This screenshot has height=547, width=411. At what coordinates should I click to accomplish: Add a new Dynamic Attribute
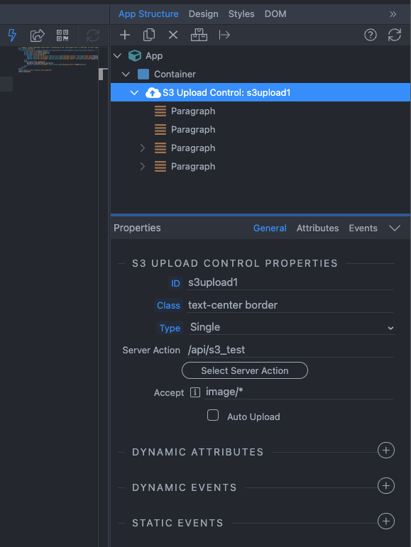[x=386, y=451]
